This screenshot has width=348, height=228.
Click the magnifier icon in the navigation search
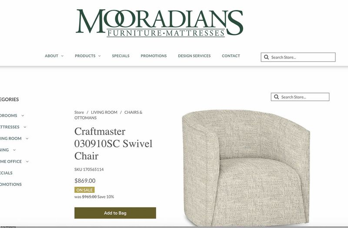266,57
